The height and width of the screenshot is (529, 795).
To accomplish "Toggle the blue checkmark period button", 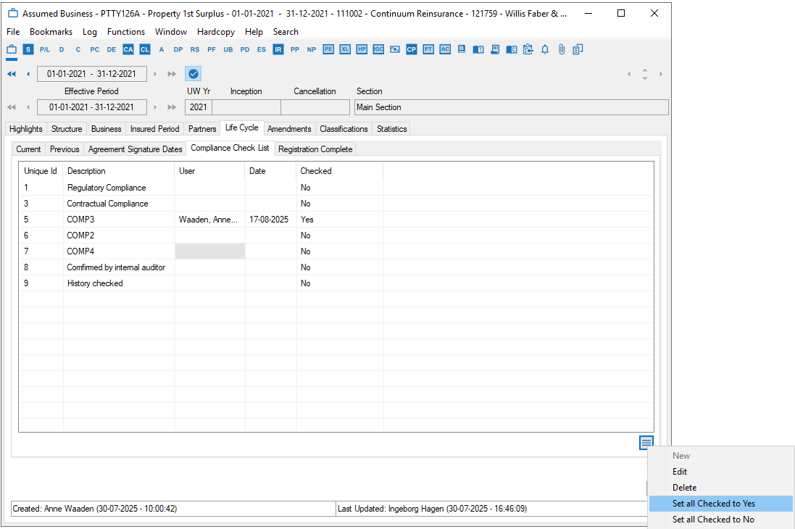I will point(193,74).
